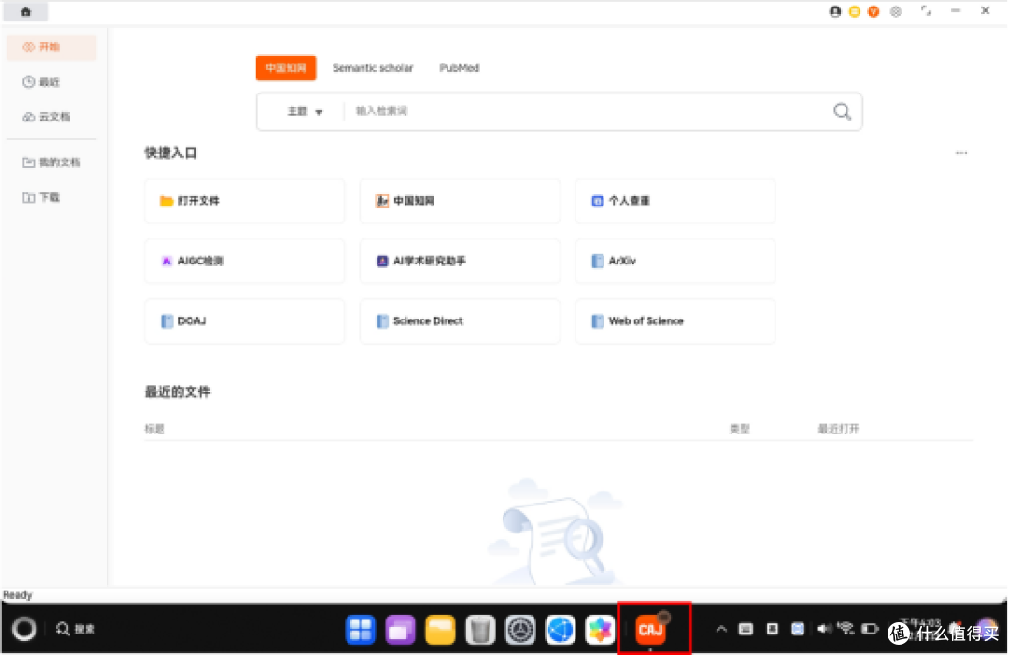The height and width of the screenshot is (655, 1009).
Task: Open the 中国知网 quick entry card
Action: [460, 202]
